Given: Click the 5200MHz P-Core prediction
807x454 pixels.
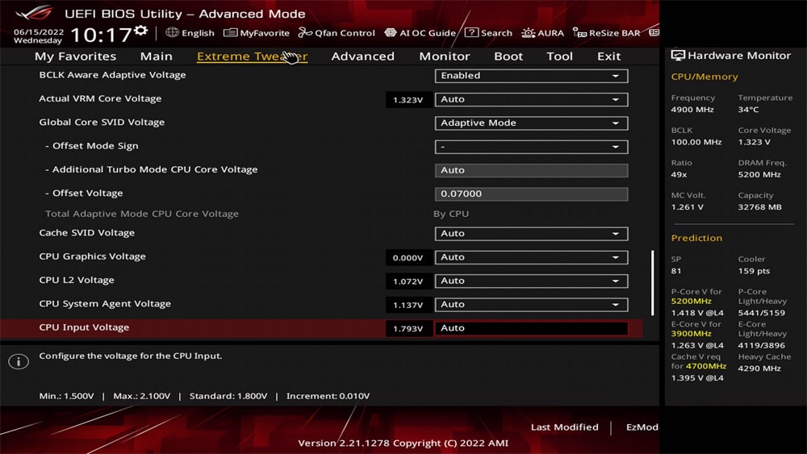Looking at the screenshot, I should click(x=691, y=302).
